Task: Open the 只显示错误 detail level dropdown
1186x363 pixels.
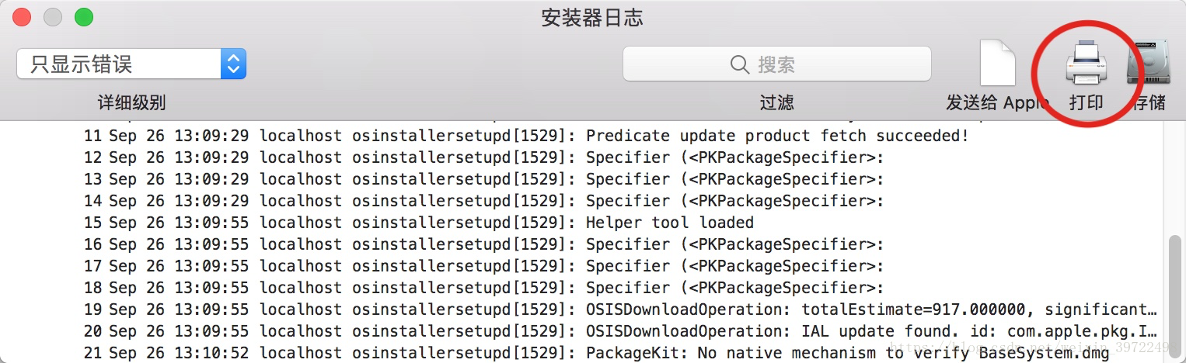Action: pos(131,64)
